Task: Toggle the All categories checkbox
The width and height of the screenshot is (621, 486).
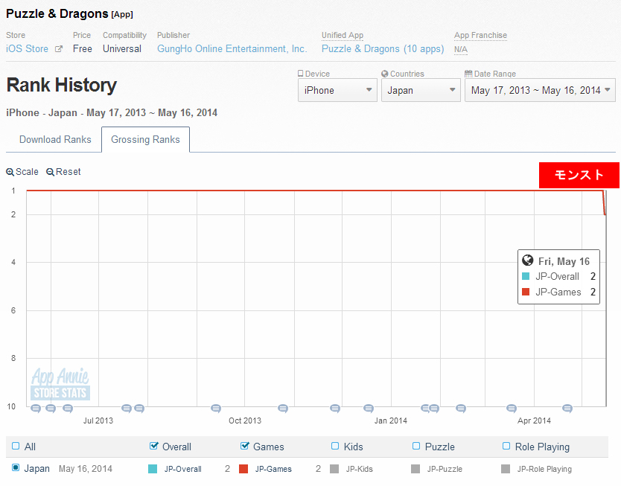Action: coord(16,446)
